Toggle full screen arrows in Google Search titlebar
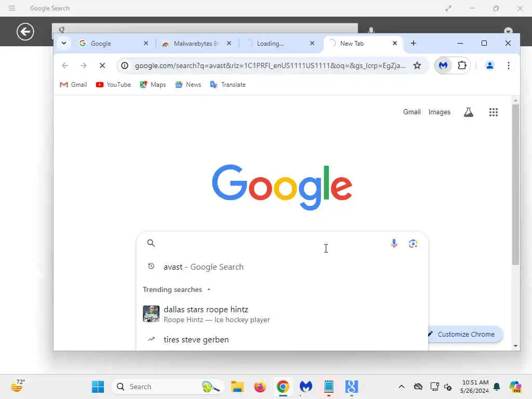 tap(448, 8)
